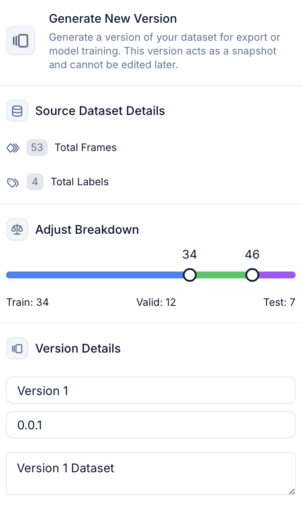Click the 53 total frames count badge
The image size is (302, 513).
[x=37, y=148]
